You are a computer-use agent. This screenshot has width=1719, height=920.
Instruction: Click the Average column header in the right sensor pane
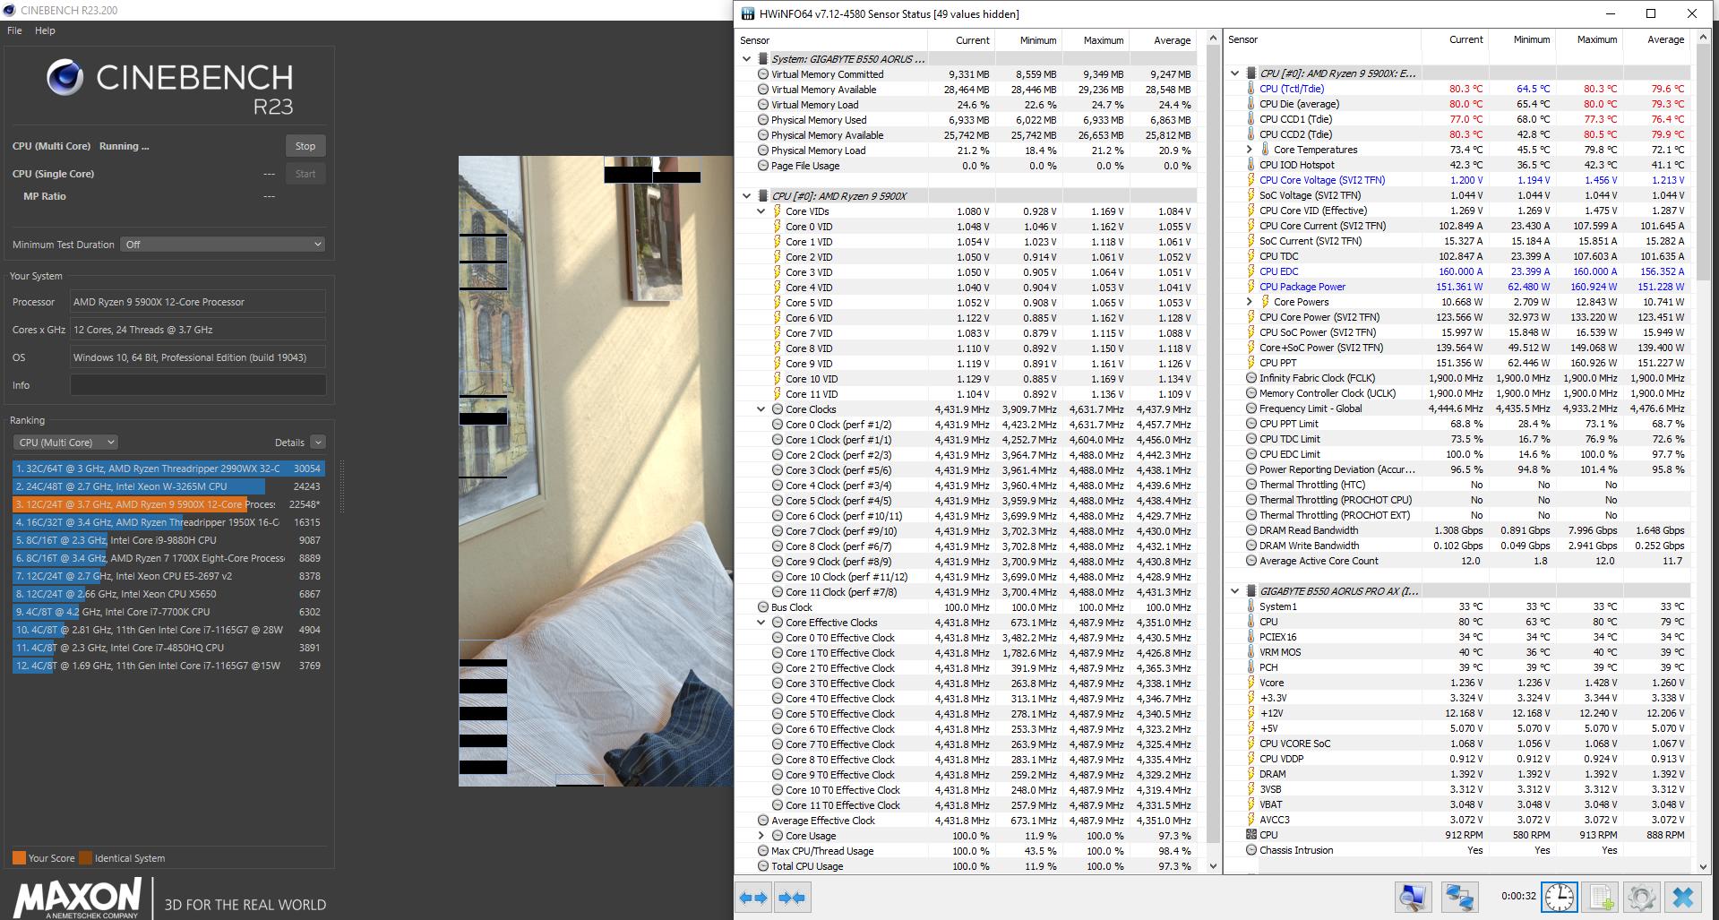(x=1656, y=39)
